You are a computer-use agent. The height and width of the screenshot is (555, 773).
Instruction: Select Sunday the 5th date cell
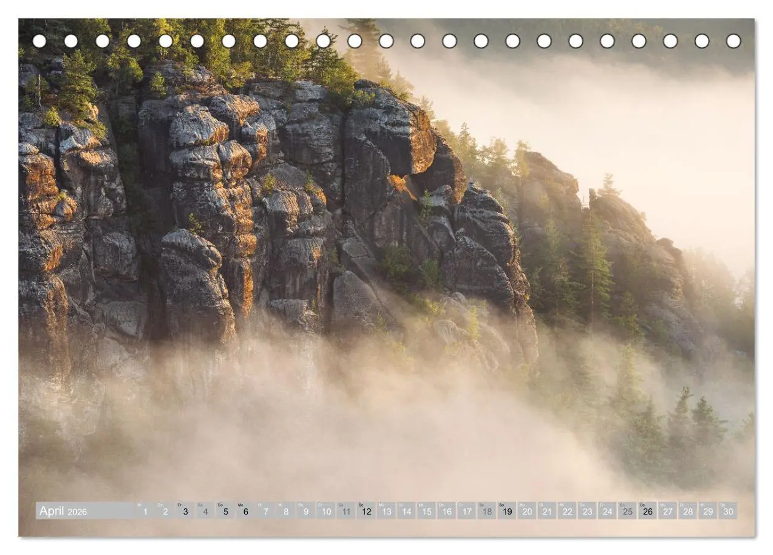click(x=225, y=511)
